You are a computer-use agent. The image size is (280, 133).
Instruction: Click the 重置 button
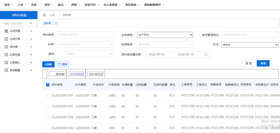click(249, 64)
